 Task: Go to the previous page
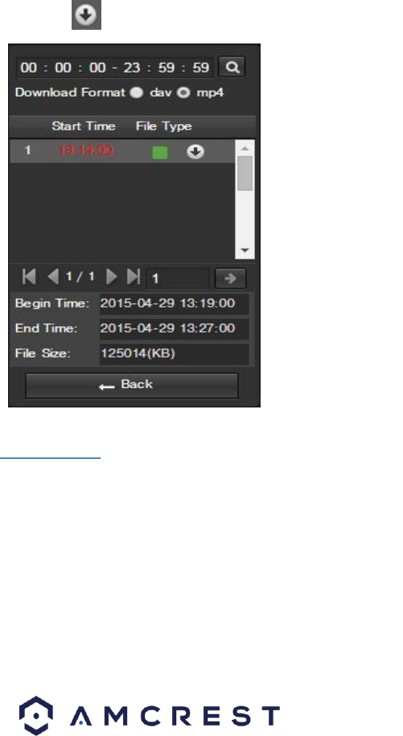(x=53, y=276)
